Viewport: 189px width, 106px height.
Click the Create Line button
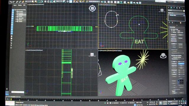174,35
